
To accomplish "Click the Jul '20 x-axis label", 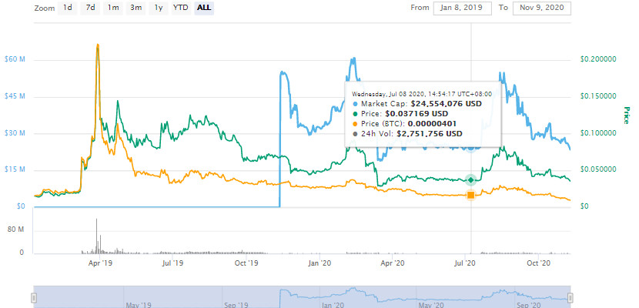I will [466, 263].
